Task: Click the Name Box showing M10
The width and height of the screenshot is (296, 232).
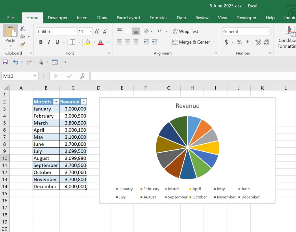Action: click(17, 76)
